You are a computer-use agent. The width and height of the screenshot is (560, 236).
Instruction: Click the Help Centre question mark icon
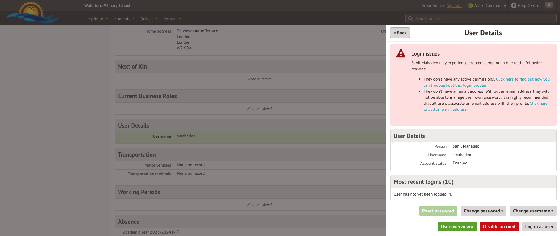tap(513, 5)
